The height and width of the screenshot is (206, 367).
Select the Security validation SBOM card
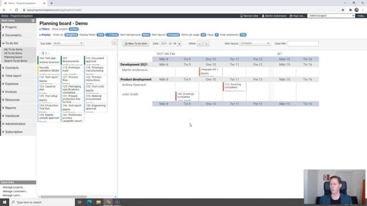(x=49, y=70)
